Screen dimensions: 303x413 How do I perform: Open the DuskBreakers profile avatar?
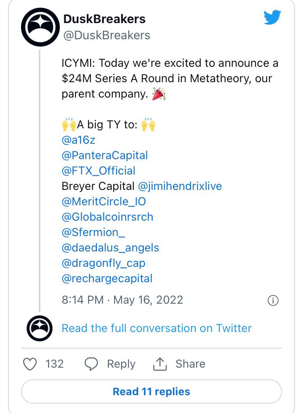[x=40, y=27]
